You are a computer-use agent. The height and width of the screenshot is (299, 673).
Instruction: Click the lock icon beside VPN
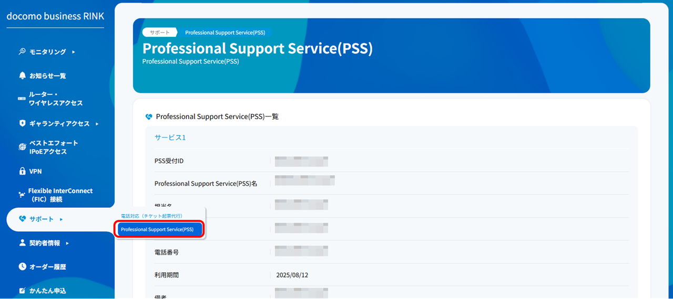pos(22,171)
